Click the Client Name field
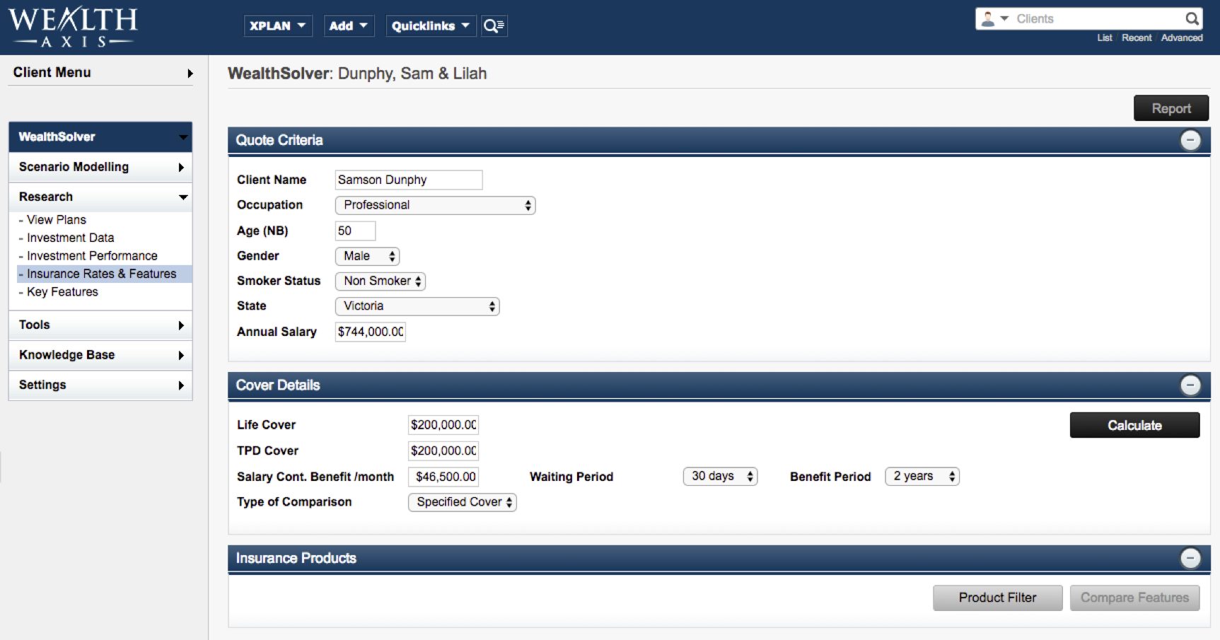The image size is (1220, 640). [x=409, y=180]
